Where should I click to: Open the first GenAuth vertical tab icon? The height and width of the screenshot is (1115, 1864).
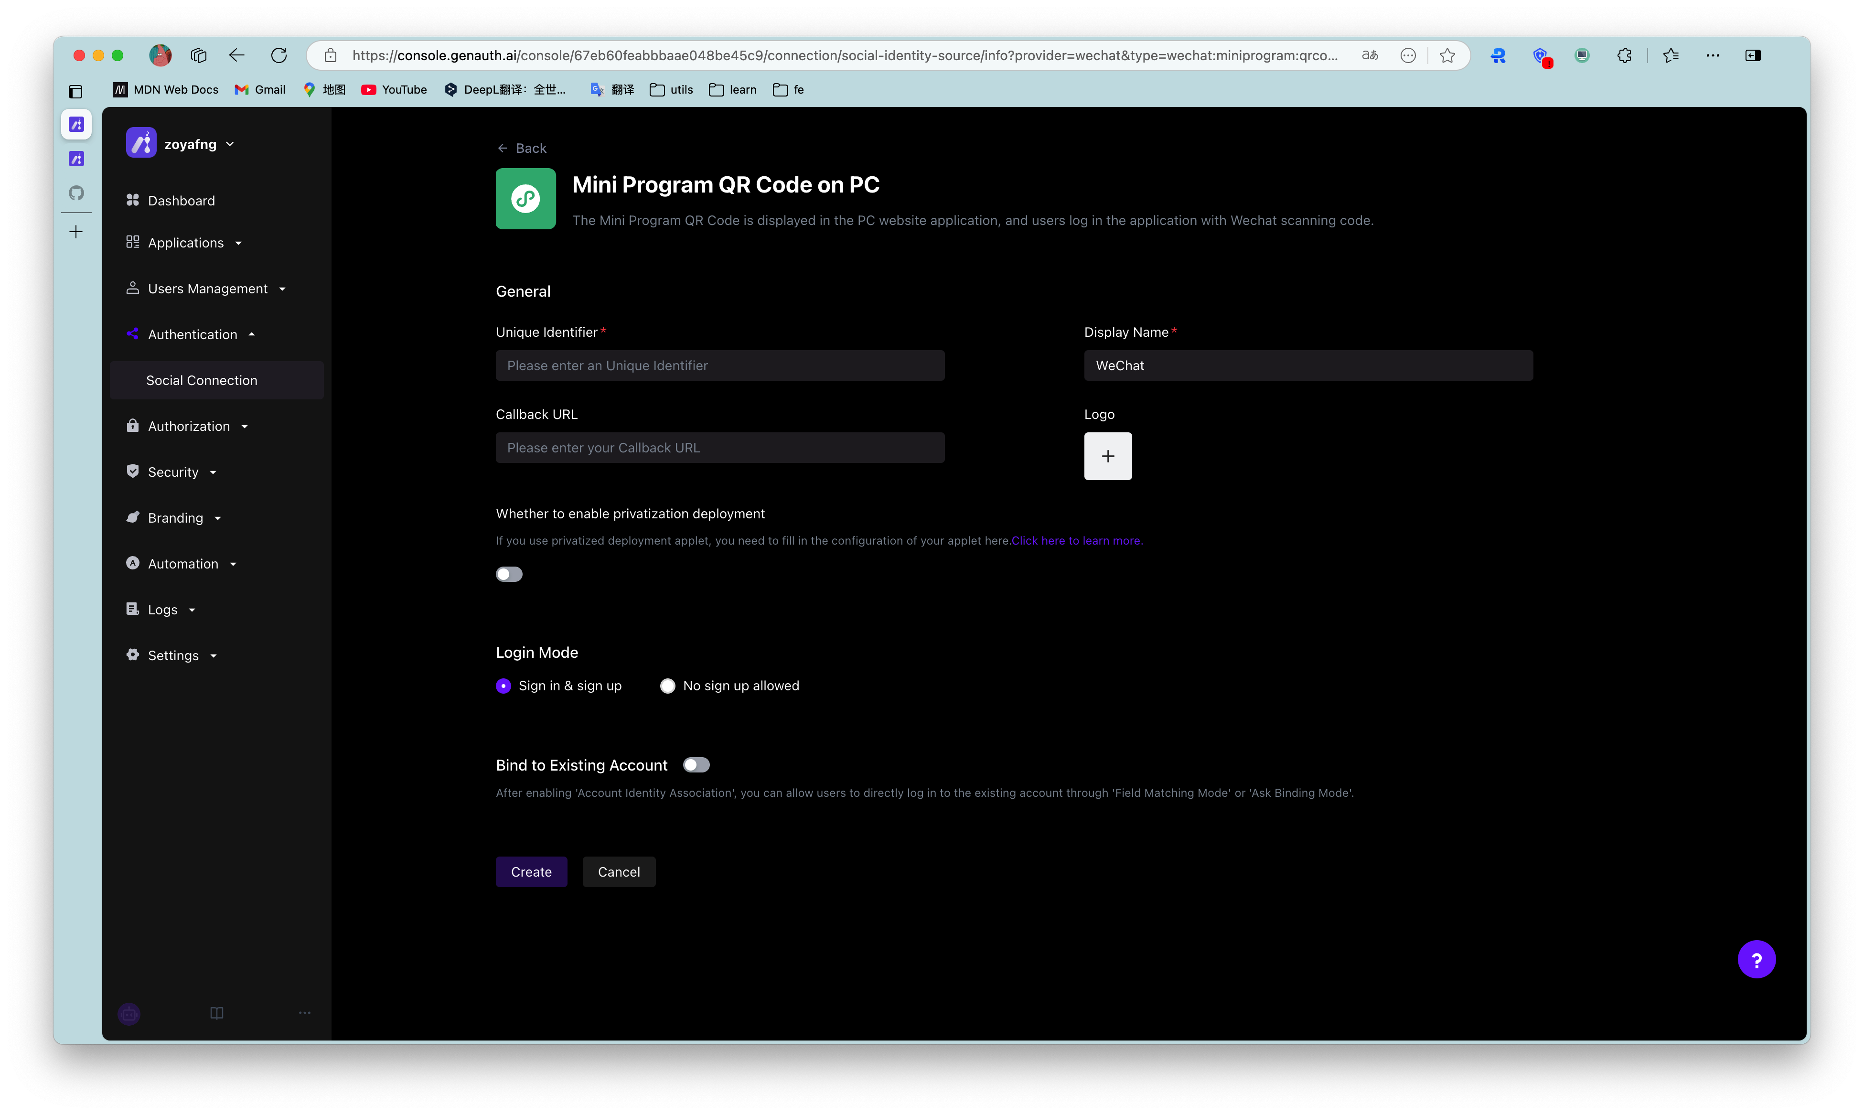pos(76,124)
